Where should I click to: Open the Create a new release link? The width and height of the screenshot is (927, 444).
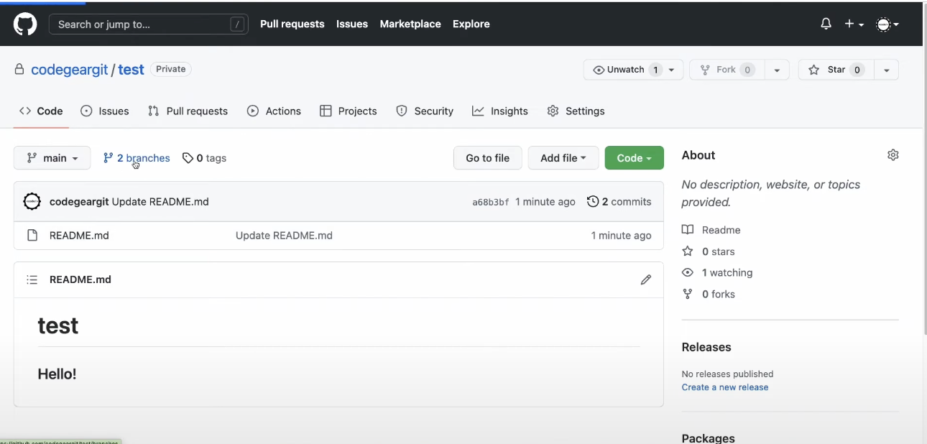coord(724,387)
